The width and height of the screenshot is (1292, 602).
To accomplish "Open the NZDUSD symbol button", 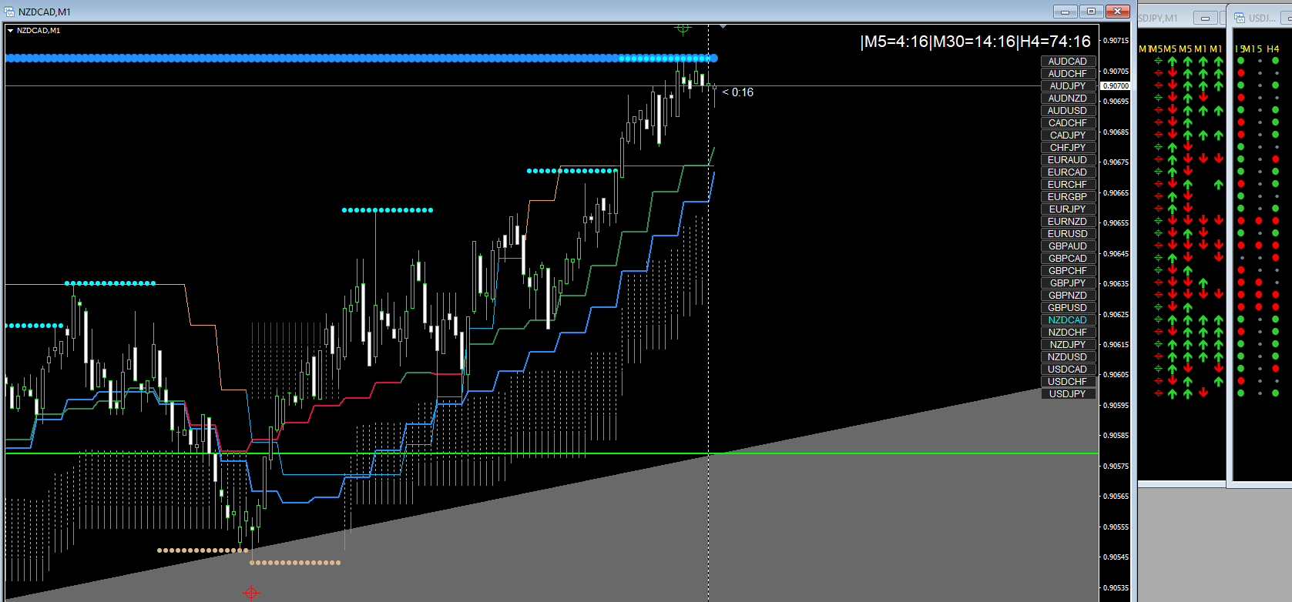I will click(x=1068, y=357).
